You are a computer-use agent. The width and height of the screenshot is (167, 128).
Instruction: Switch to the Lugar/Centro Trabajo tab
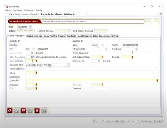[54, 36]
